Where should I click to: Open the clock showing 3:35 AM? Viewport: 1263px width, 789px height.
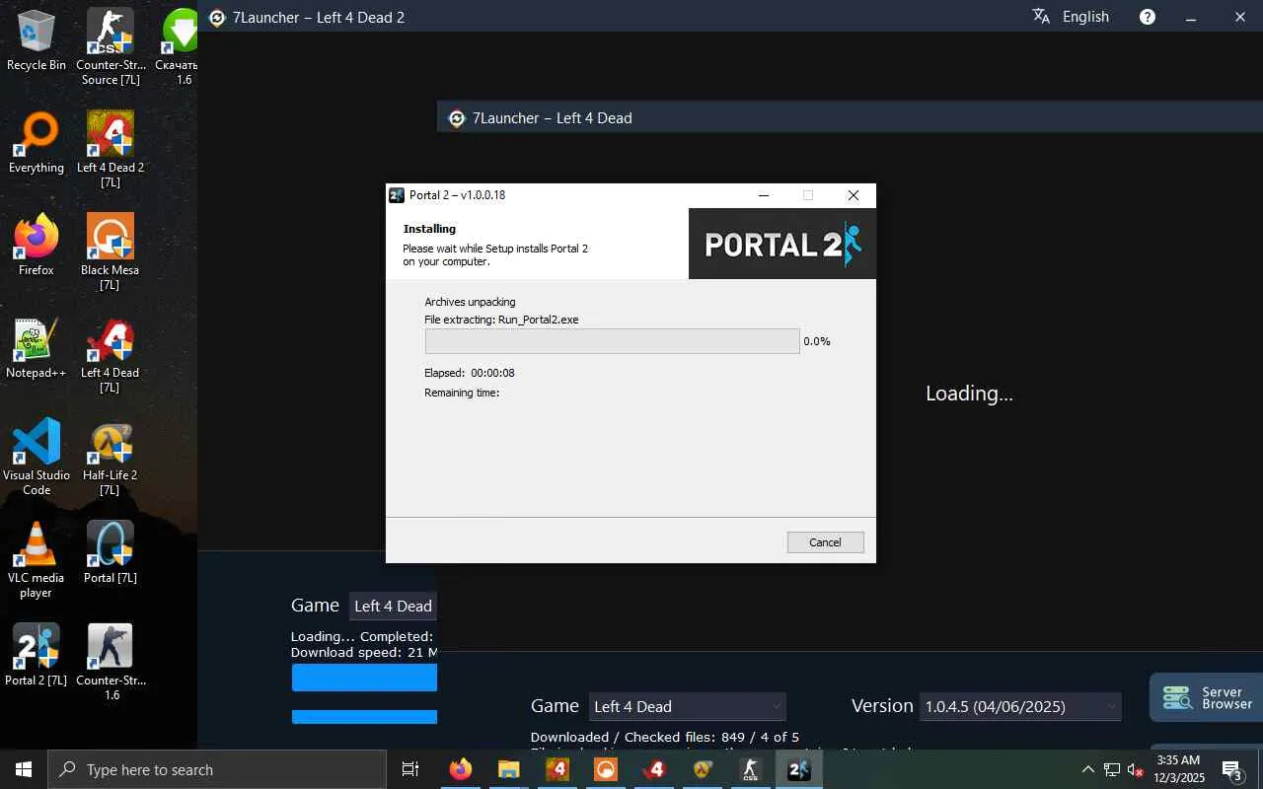pyautogui.click(x=1179, y=769)
